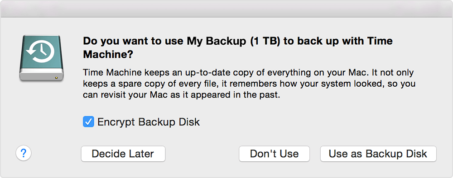The width and height of the screenshot is (453, 178).
Task: Click the silver base of the drive icon
Action: coord(41,75)
